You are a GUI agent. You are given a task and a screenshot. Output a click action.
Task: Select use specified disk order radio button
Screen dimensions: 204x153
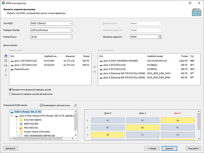point(10,90)
